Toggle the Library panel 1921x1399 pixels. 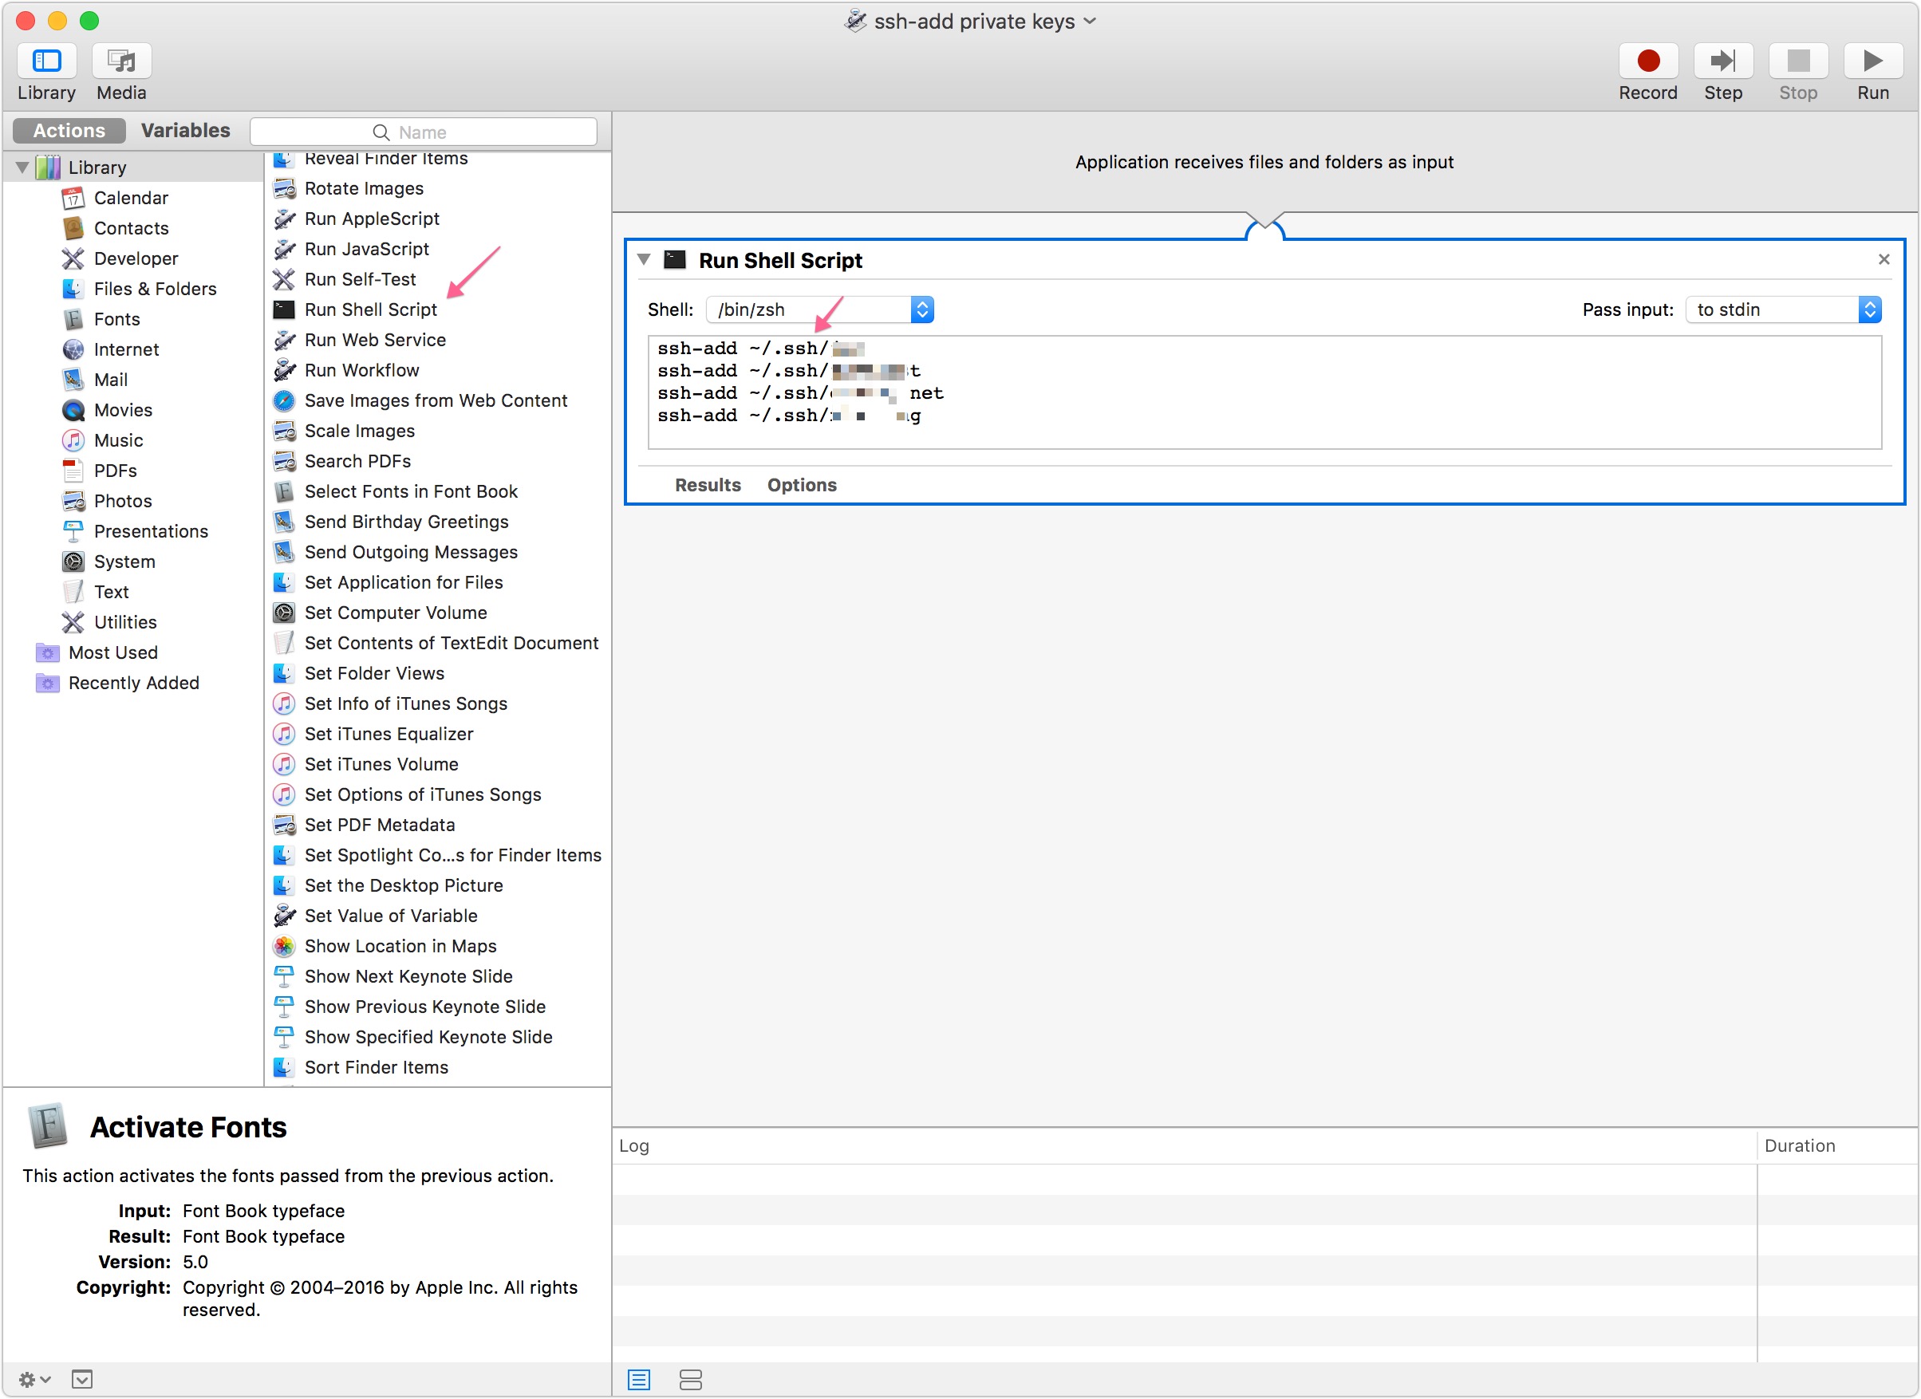click(x=46, y=61)
